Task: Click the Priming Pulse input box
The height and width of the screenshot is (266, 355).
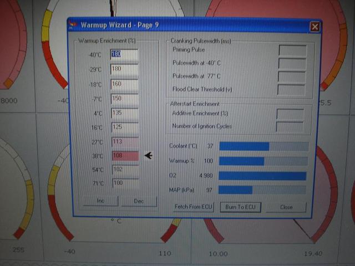Action: click(x=292, y=50)
